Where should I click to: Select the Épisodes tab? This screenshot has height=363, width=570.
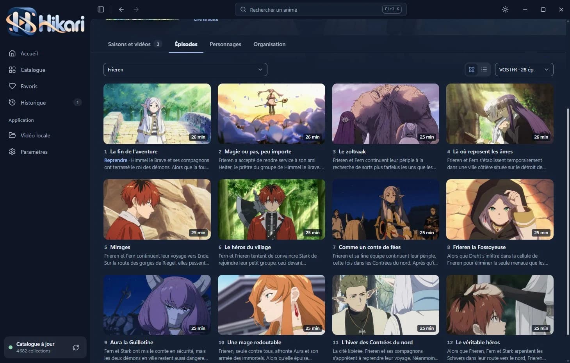click(186, 44)
